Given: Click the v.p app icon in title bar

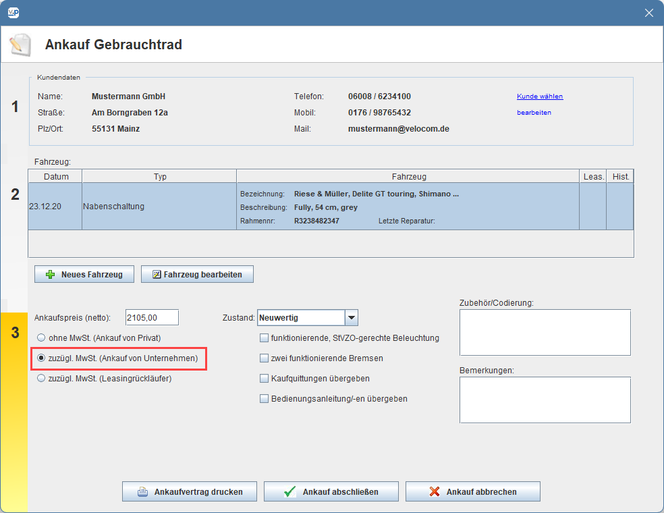Looking at the screenshot, I should [x=13, y=13].
